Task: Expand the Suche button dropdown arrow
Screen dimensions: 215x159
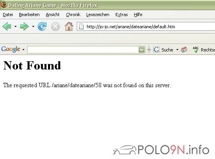Action: 177,49
